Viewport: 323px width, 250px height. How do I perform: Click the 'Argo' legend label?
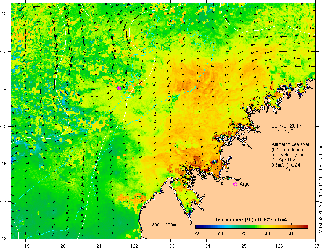(245, 184)
